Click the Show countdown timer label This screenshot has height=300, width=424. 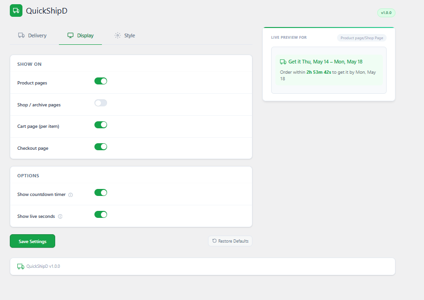[x=42, y=194]
